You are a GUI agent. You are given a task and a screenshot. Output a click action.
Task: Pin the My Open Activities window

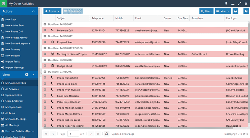pos(226,4)
